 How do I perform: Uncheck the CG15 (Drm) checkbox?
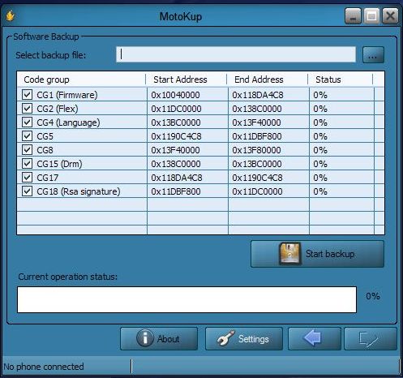click(x=27, y=164)
